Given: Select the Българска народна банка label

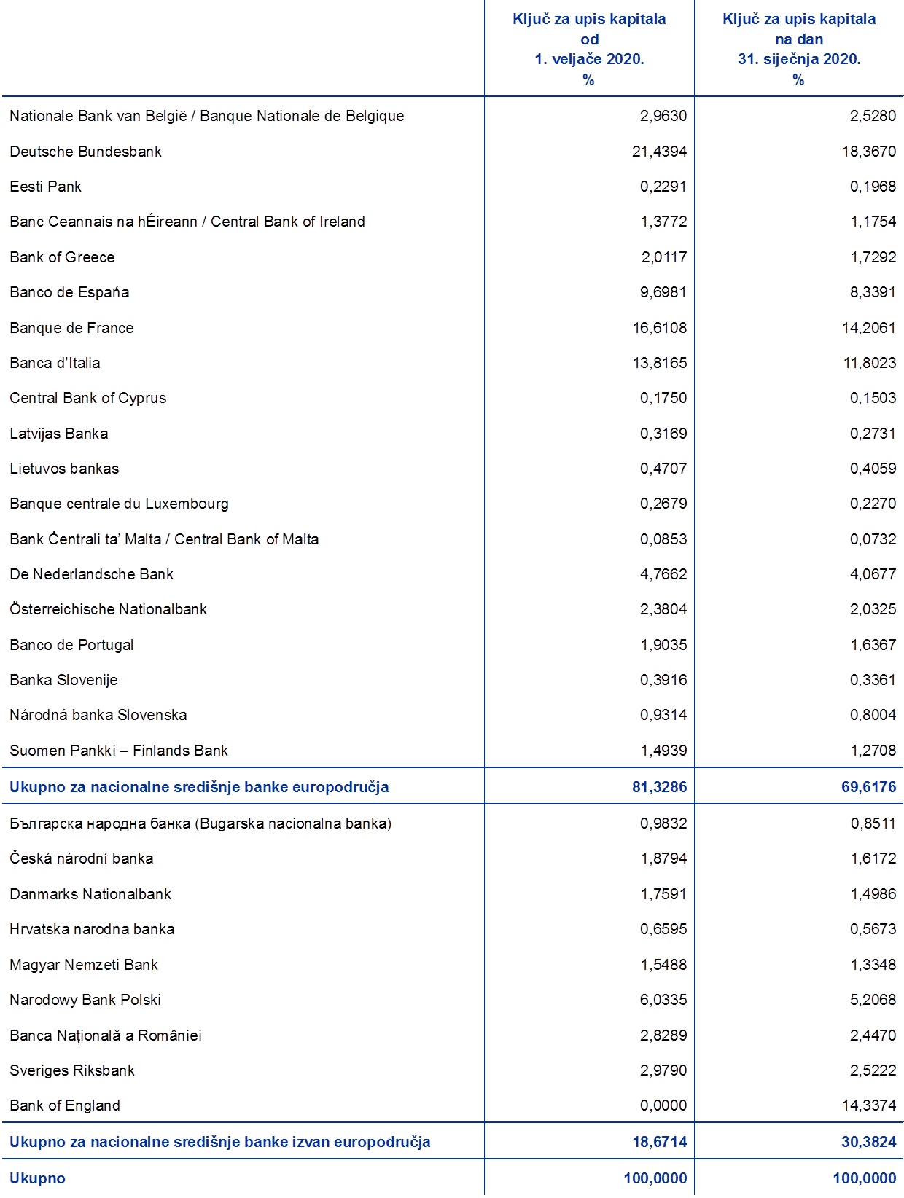Looking at the screenshot, I should point(200,823).
